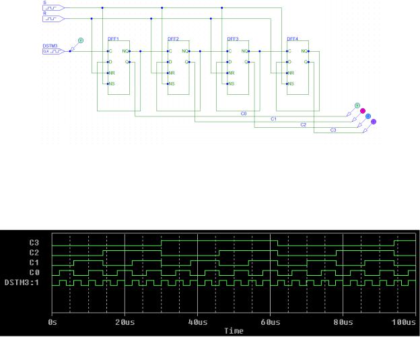The width and height of the screenshot is (420, 337).
Task: Click the 0s tick label on time axis
Action: 53,322
